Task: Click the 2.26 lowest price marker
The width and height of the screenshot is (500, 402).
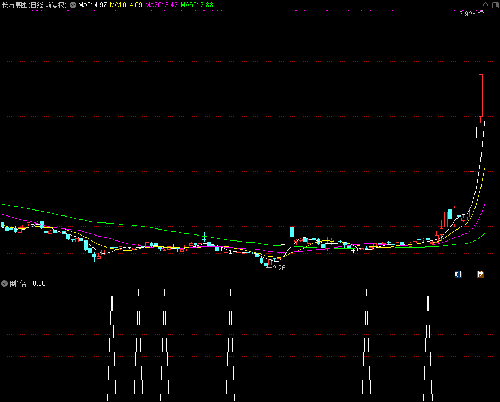Action: pos(279,268)
